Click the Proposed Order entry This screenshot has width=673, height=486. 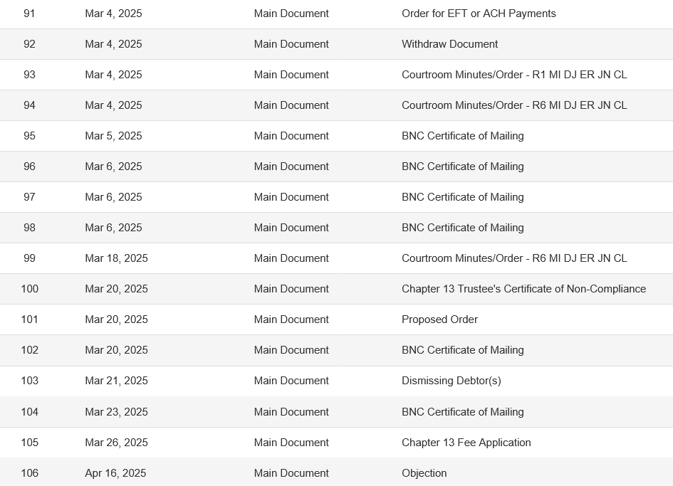(x=439, y=319)
